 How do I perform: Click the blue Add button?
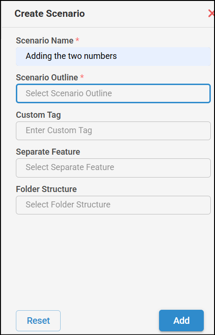pos(181,321)
